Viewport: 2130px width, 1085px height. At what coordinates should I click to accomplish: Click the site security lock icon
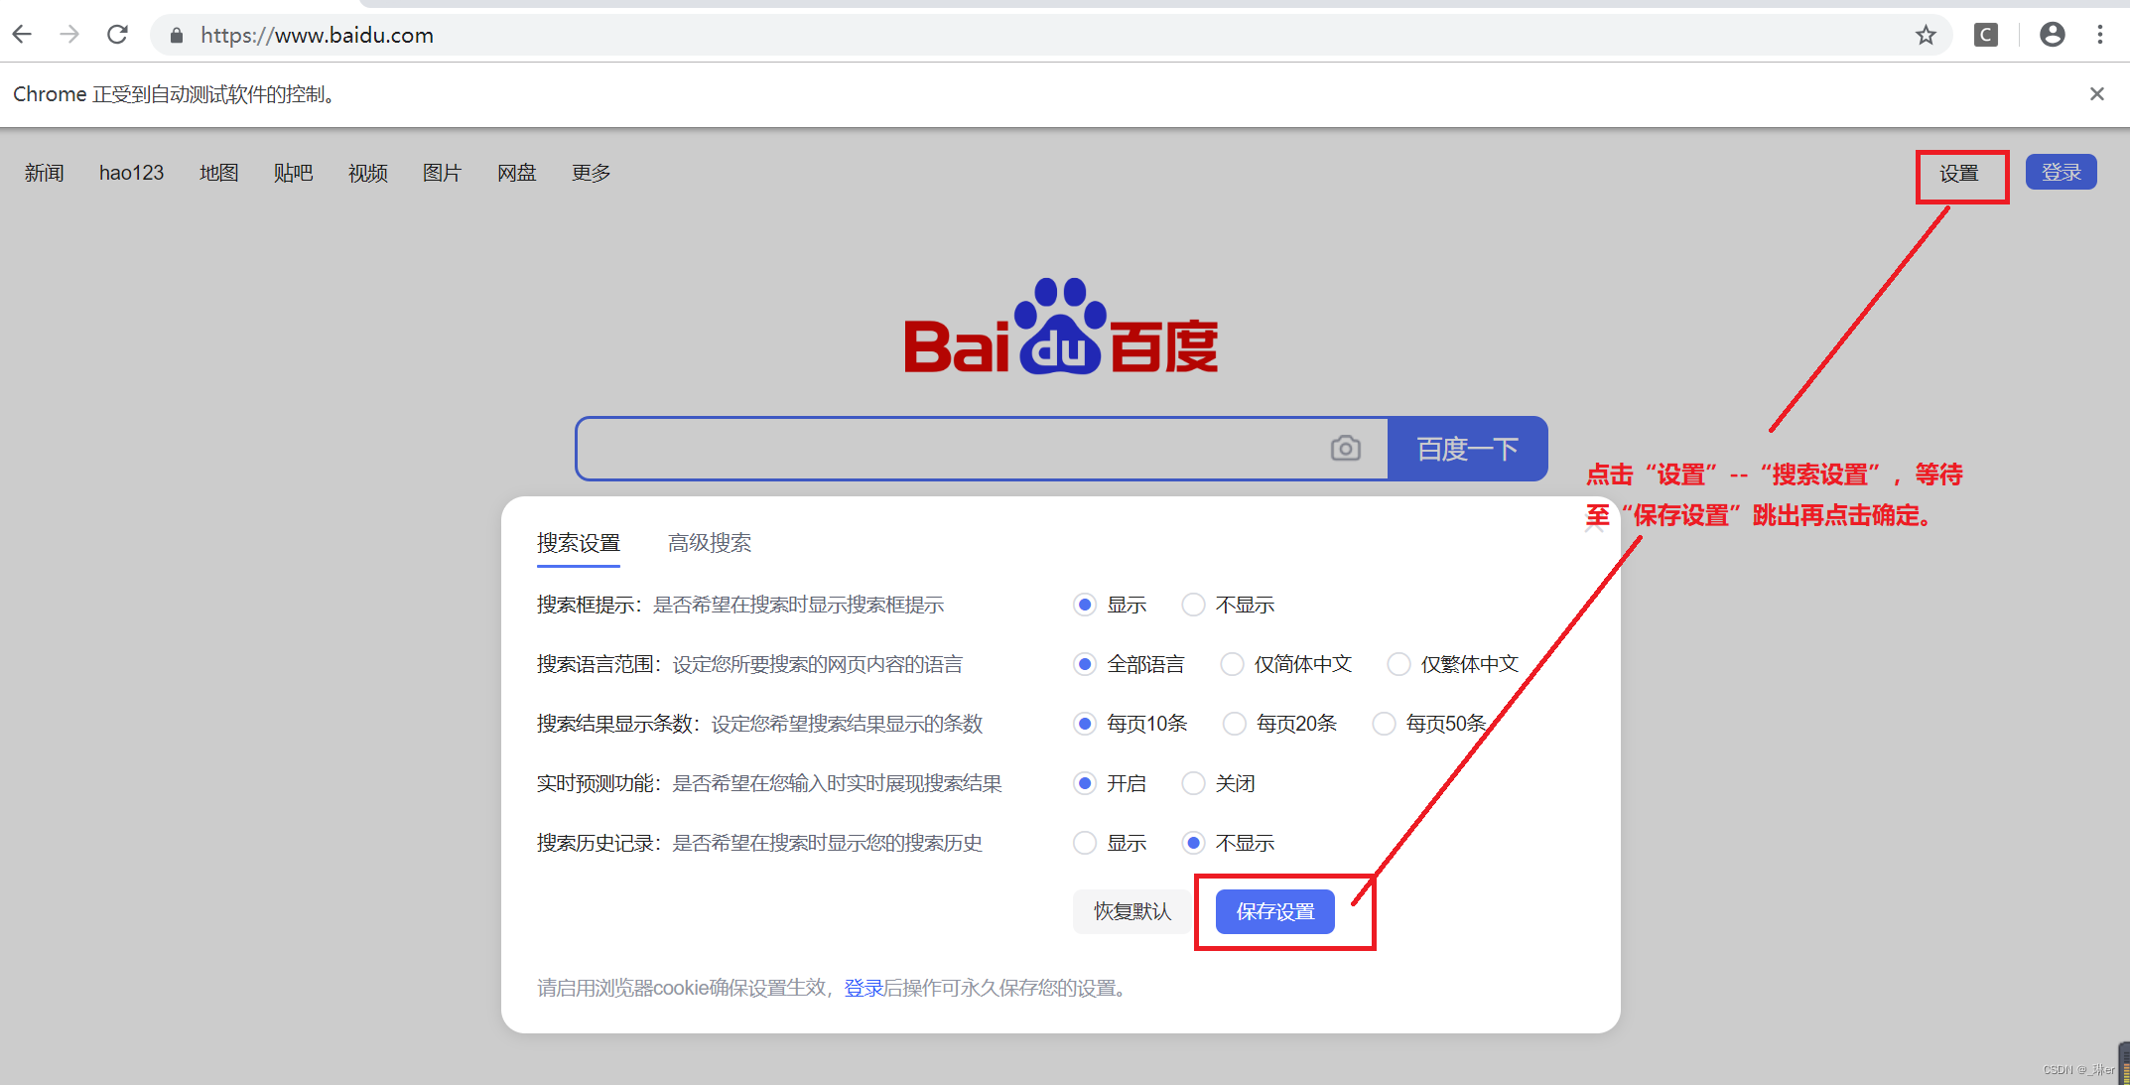[x=176, y=36]
